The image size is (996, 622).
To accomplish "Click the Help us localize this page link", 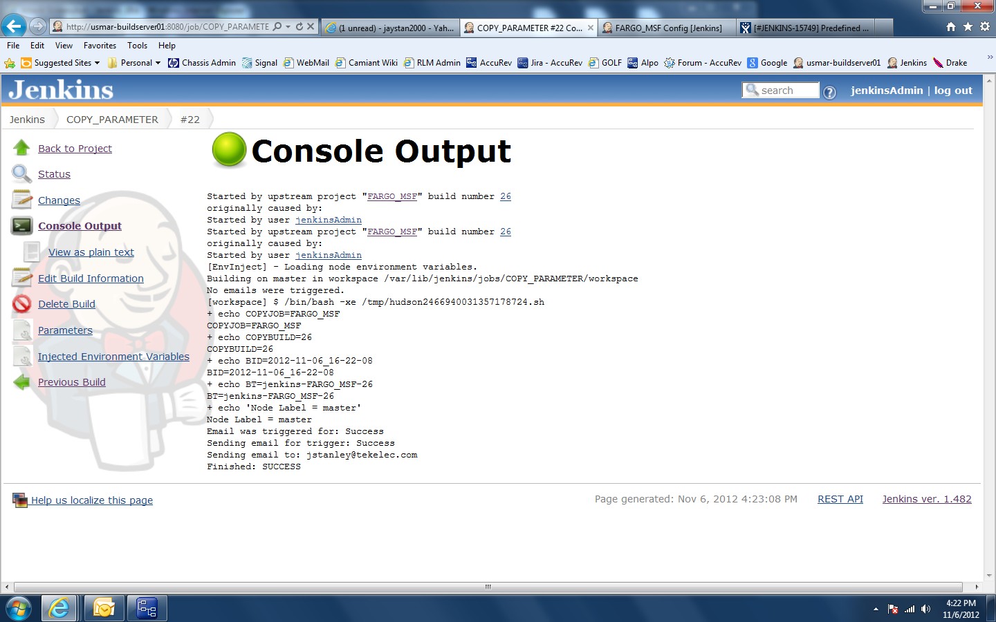I will pos(92,500).
